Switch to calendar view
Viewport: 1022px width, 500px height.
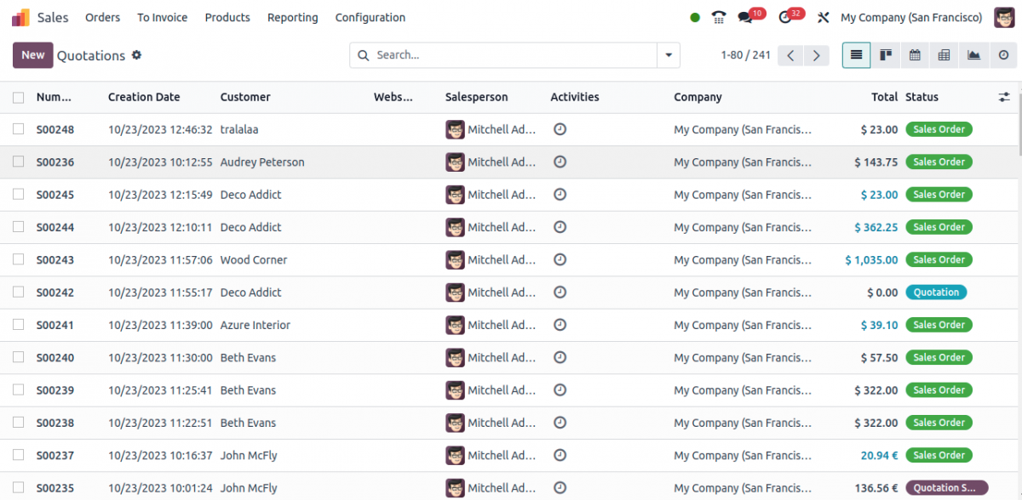(915, 55)
